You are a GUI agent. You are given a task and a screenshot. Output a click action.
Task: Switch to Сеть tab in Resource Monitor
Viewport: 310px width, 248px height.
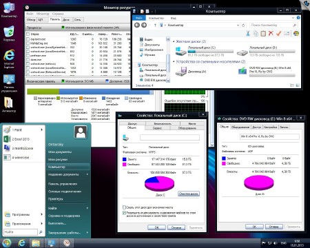click(x=77, y=20)
